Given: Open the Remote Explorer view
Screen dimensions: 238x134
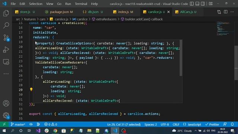Looking at the screenshot, I should [x=6, y=62].
